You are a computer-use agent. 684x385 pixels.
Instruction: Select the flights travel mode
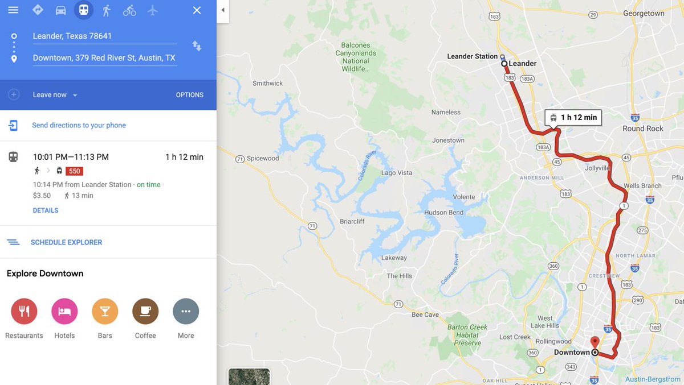coord(152,10)
